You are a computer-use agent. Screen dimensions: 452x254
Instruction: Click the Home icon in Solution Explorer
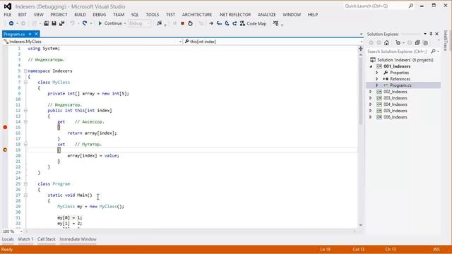pyautogui.click(x=386, y=43)
